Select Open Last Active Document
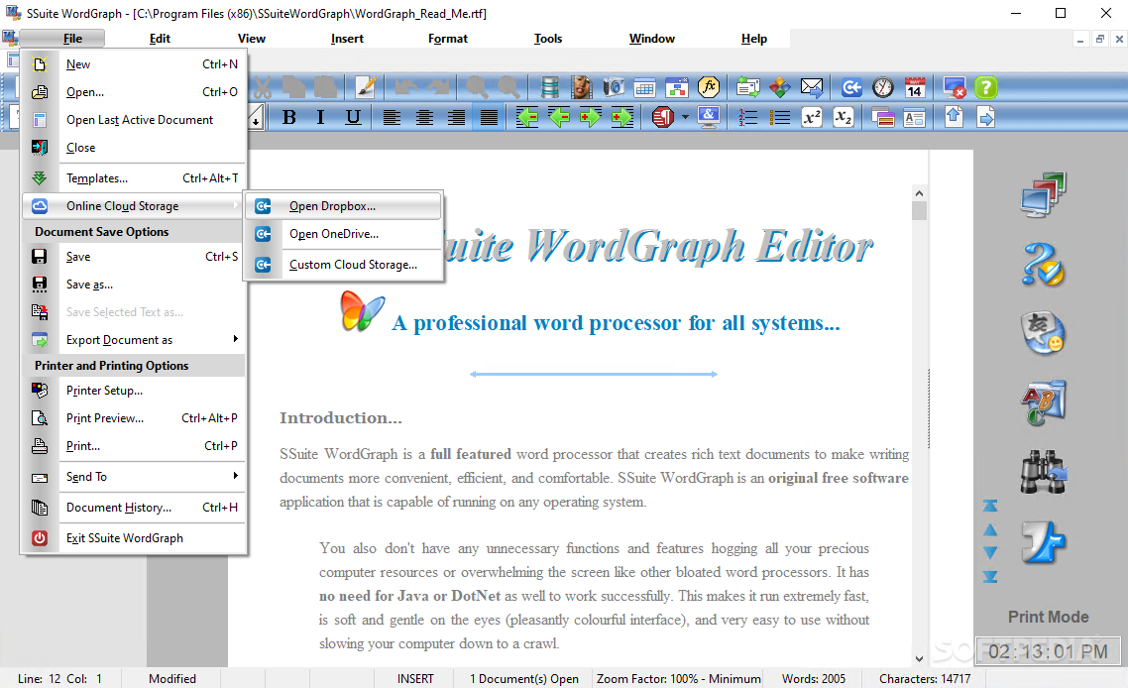This screenshot has width=1128, height=688. 134,120
